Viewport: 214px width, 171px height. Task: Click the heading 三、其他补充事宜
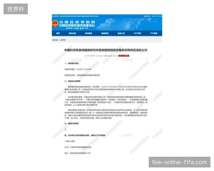click(x=72, y=123)
